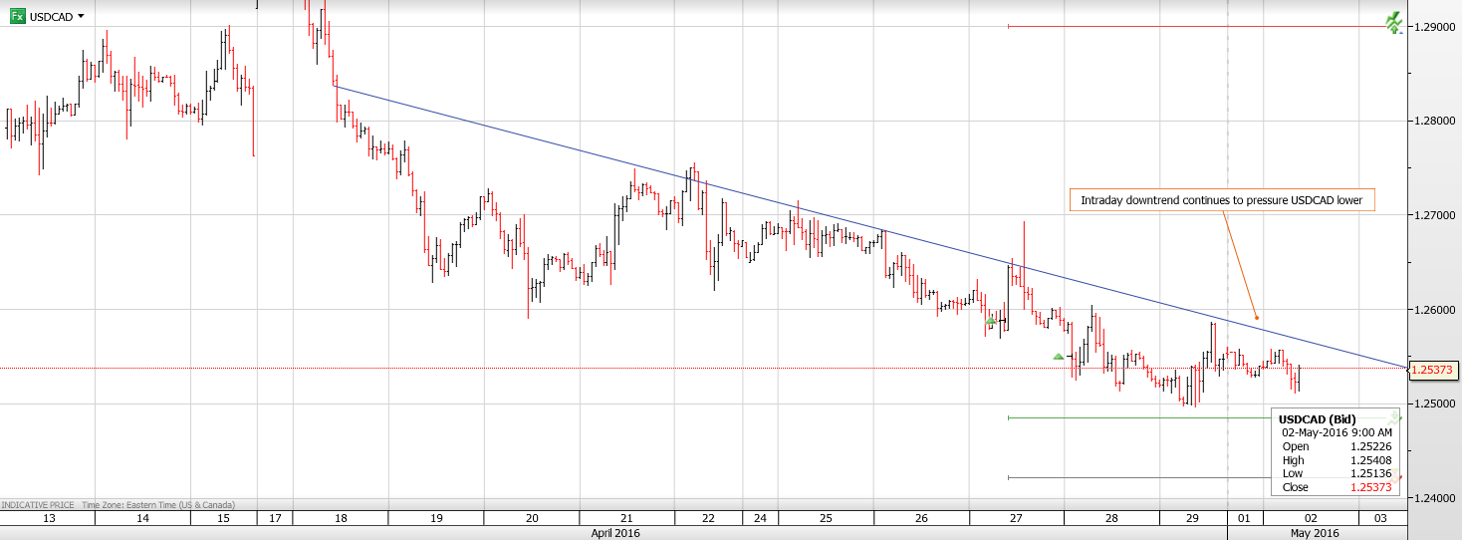The image size is (1462, 540).
Task: Click the 1.25373 current price label
Action: pyautogui.click(x=1433, y=370)
